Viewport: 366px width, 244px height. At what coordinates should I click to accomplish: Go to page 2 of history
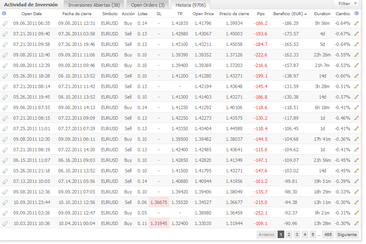click(289, 234)
